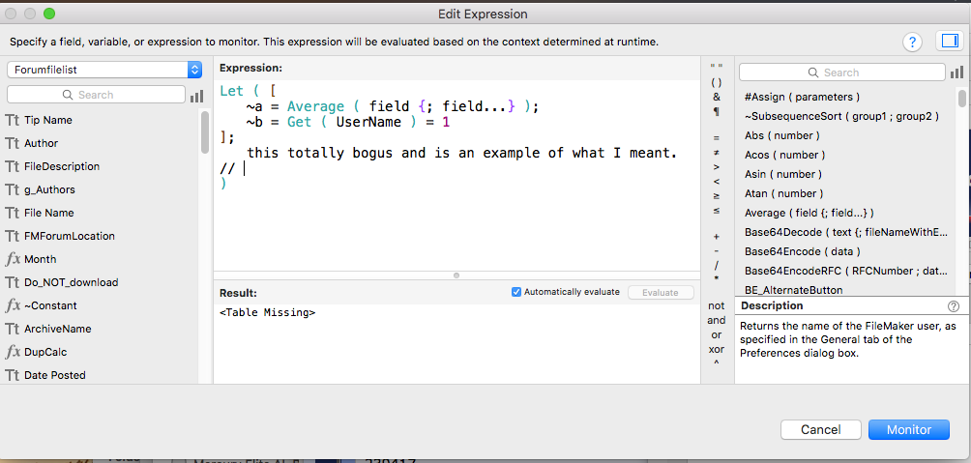Open the help question mark button
Image resolution: width=971 pixels, height=463 pixels.
[x=912, y=42]
